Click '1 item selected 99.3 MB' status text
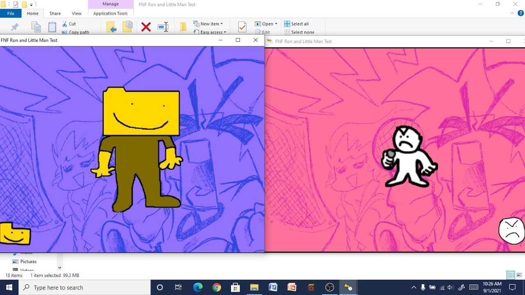The width and height of the screenshot is (525, 295). click(x=55, y=275)
